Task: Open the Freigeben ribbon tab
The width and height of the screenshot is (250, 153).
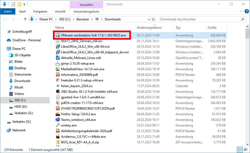Action: pos(40,12)
